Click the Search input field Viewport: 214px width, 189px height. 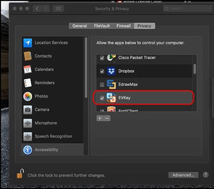point(188,9)
